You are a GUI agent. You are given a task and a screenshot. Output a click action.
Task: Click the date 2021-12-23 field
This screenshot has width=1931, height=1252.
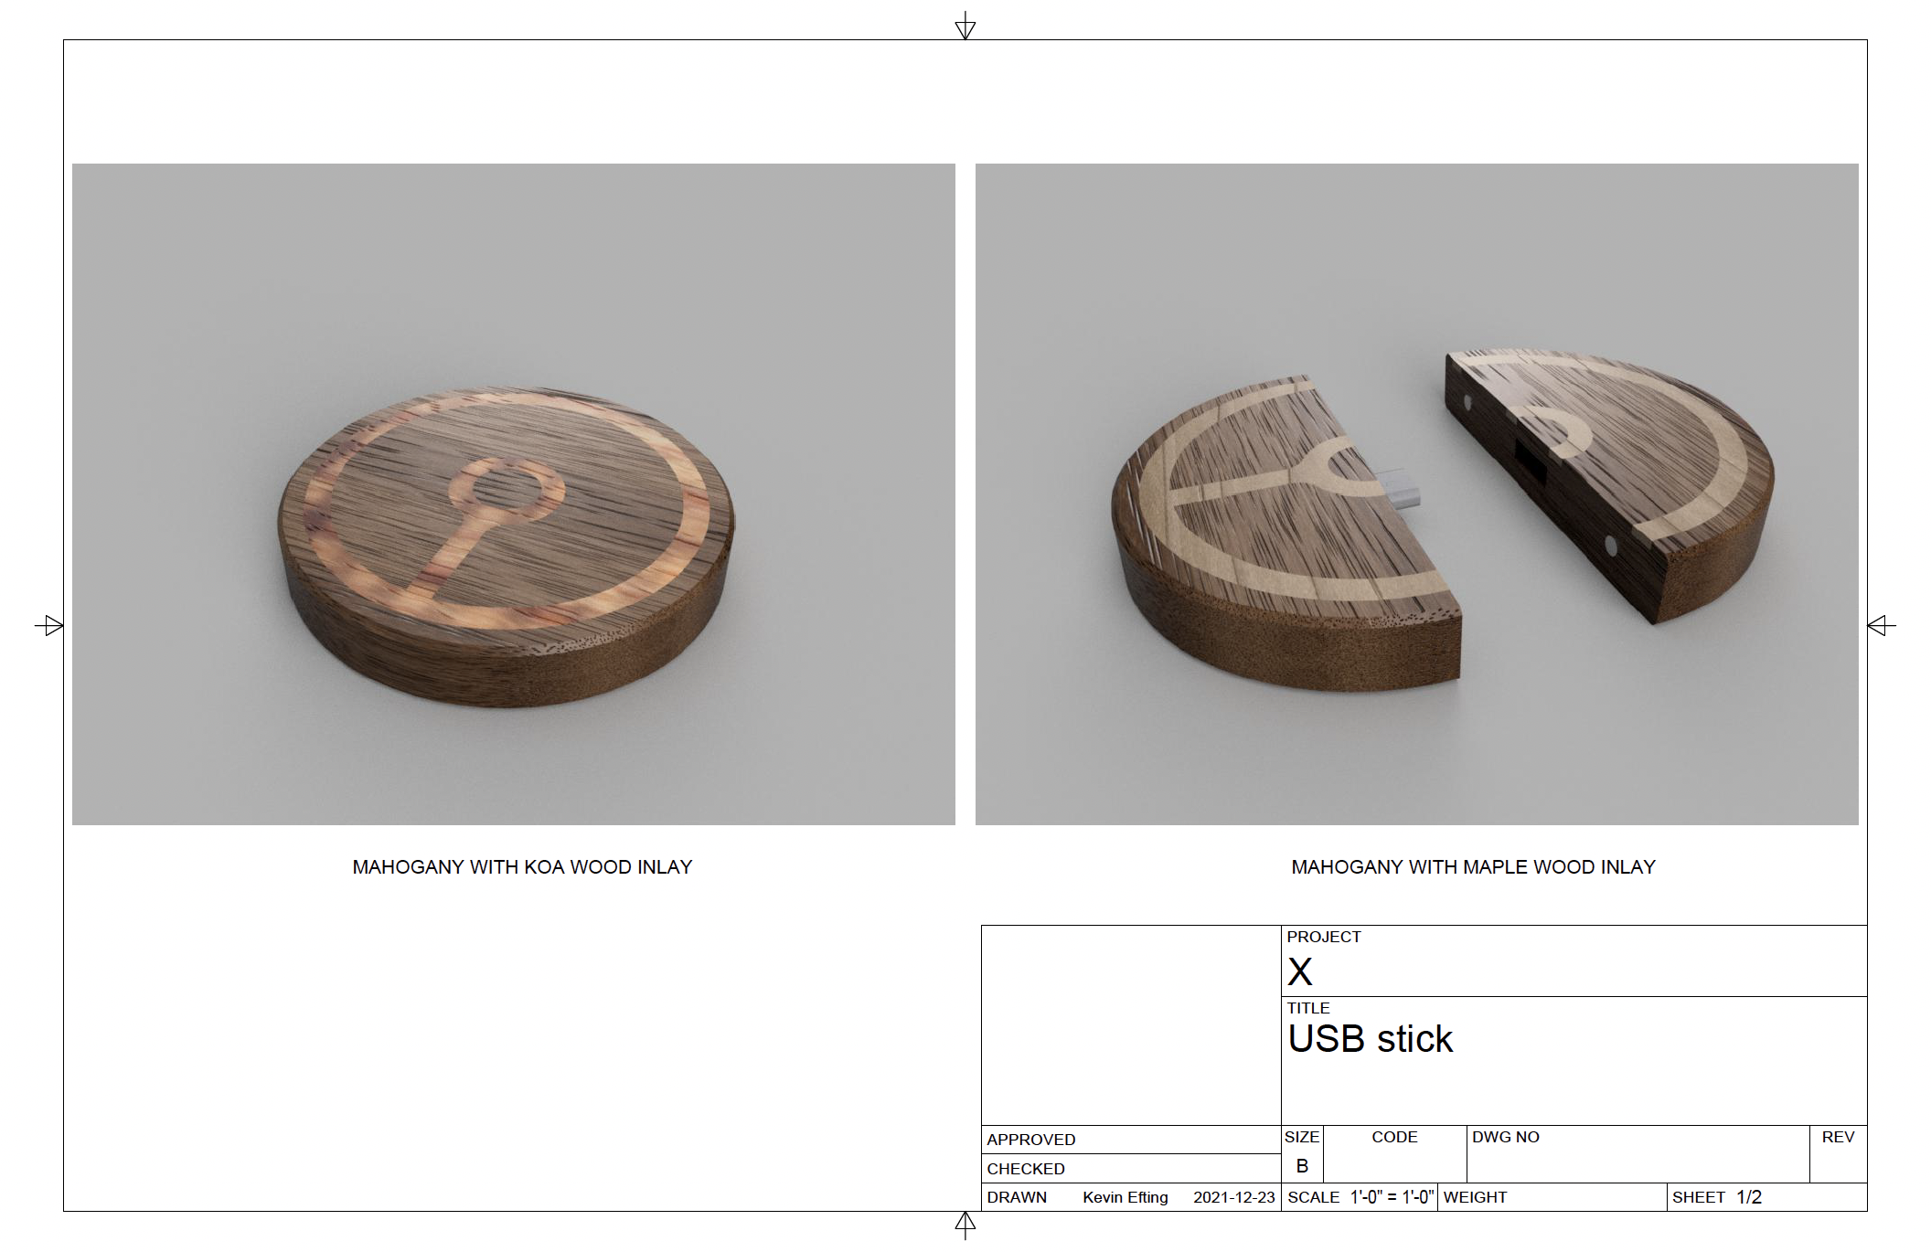(1233, 1198)
